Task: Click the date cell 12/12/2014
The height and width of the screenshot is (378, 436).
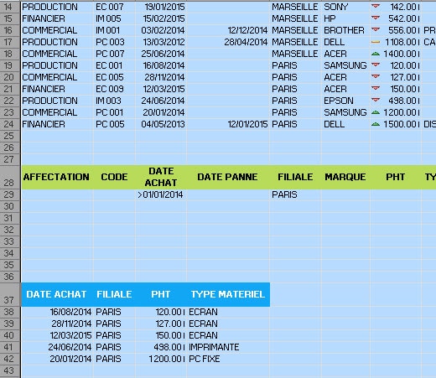Action: [228, 30]
